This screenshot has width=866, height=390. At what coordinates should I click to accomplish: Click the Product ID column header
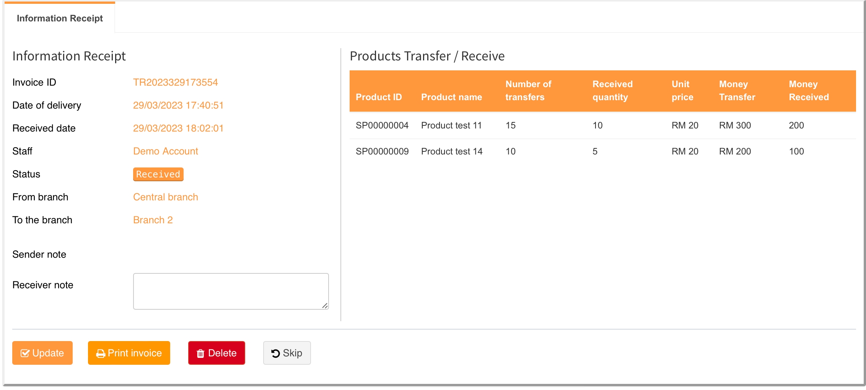(x=378, y=97)
